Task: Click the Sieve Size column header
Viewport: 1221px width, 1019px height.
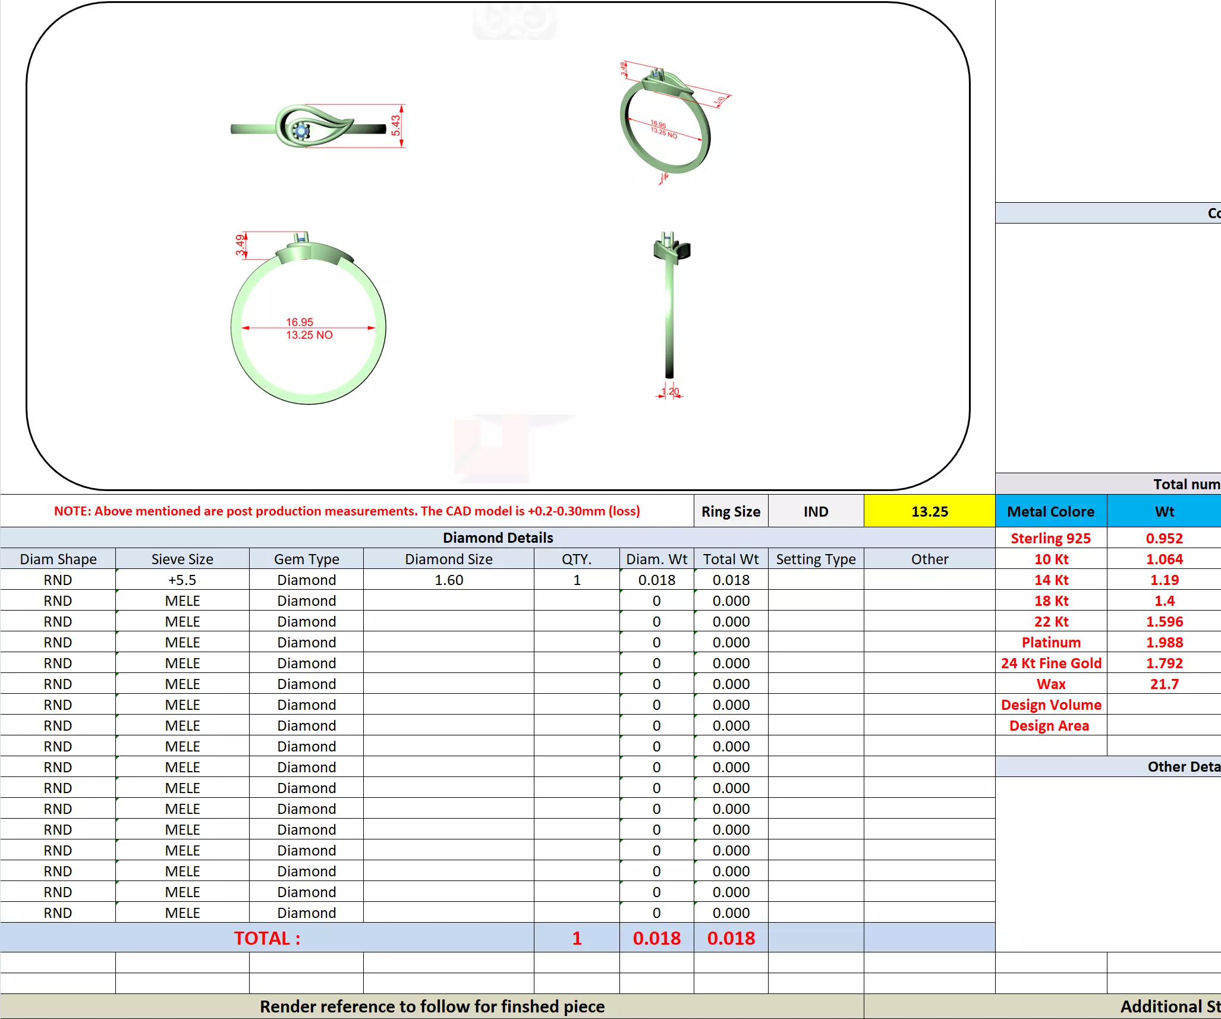Action: 182,559
